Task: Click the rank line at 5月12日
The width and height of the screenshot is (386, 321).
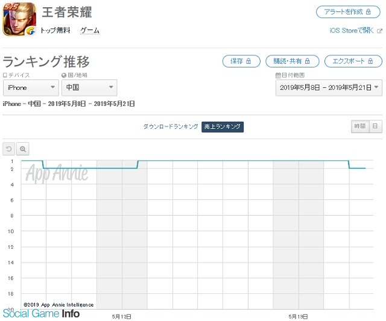Action: click(x=122, y=168)
